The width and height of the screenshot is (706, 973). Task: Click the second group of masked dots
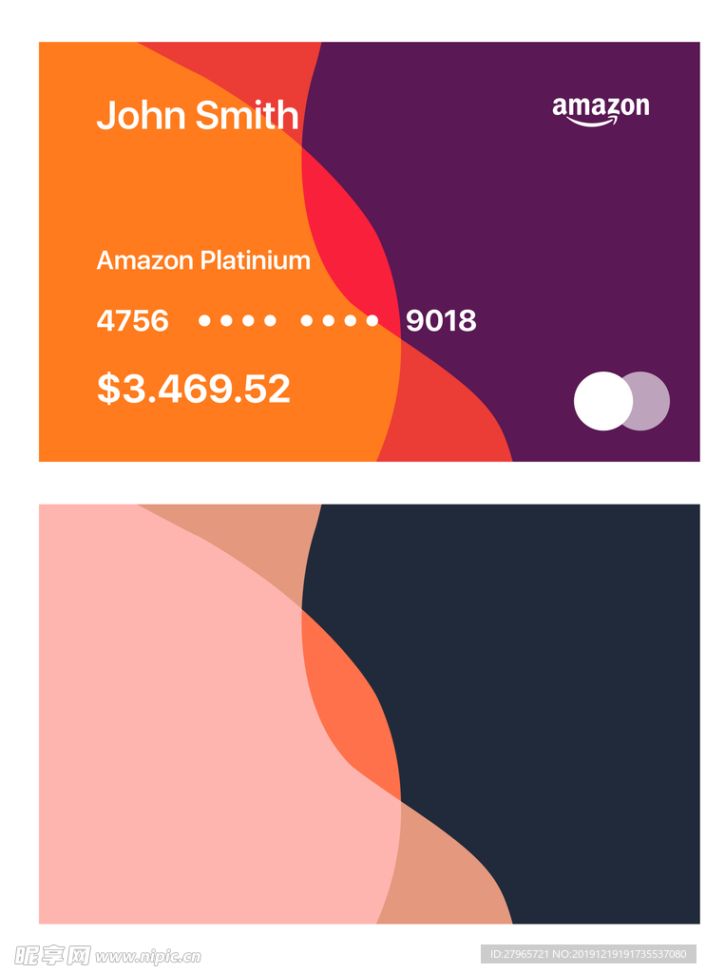pyautogui.click(x=339, y=320)
